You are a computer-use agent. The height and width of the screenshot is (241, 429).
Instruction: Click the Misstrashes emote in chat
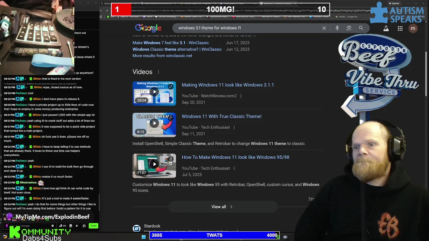point(41,183)
